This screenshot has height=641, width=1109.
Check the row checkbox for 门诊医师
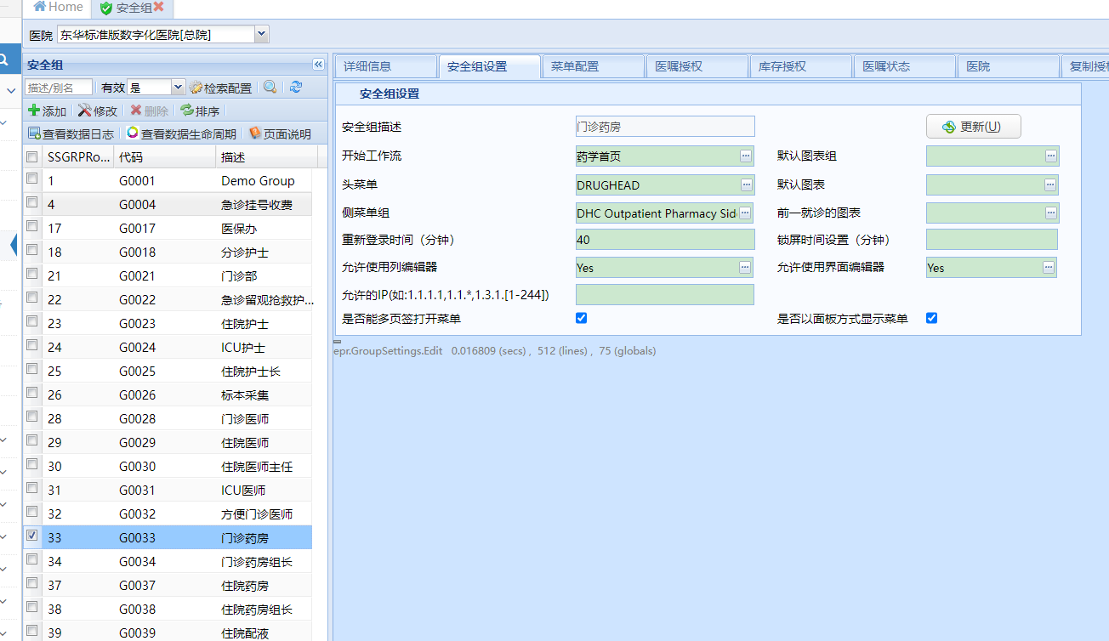coord(32,417)
